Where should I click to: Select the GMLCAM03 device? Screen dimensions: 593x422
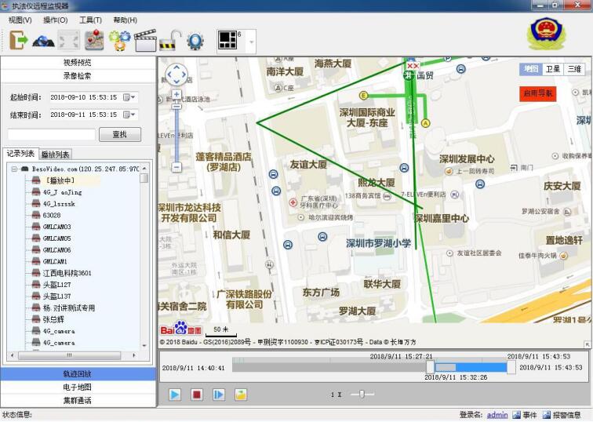pyautogui.click(x=56, y=227)
